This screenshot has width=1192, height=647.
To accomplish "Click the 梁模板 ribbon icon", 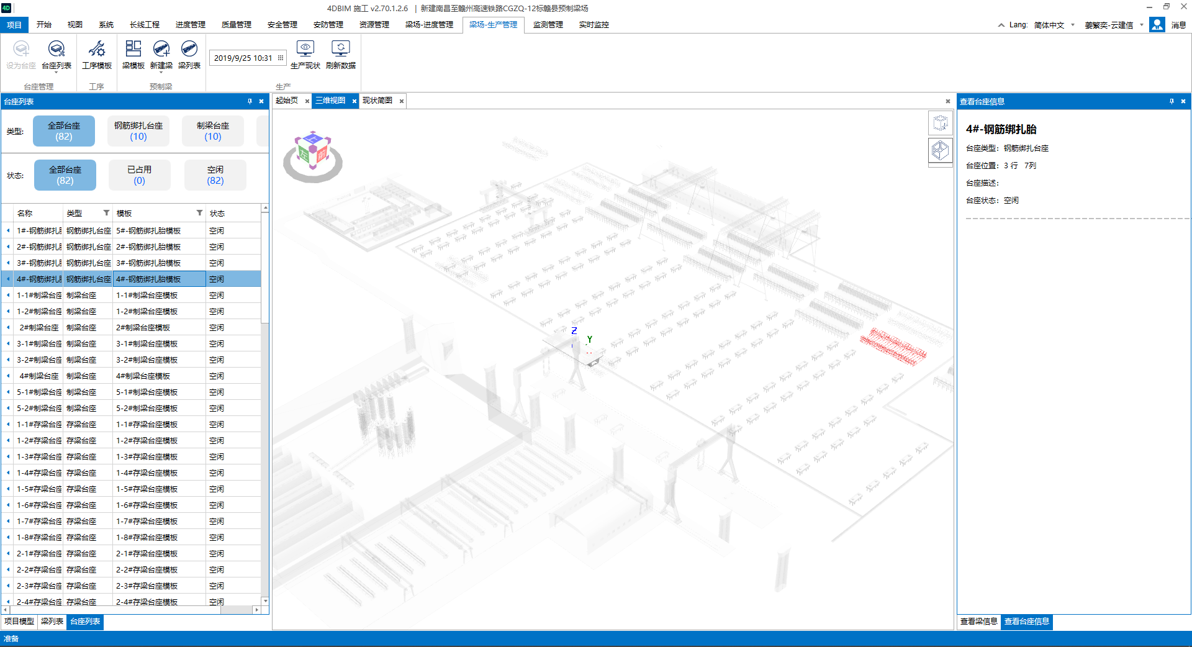I will point(133,54).
